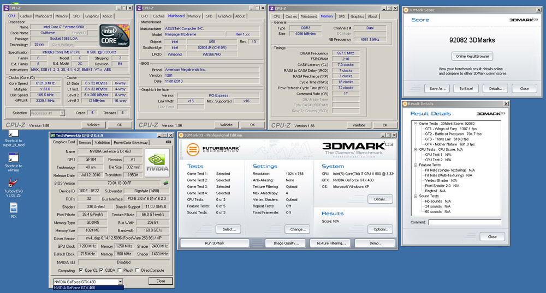Collapse the Sound Tests tree node
The height and width of the screenshot is (293, 546).
point(416,196)
